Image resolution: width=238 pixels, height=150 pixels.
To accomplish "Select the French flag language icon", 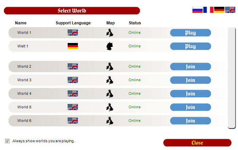I will click(208, 10).
